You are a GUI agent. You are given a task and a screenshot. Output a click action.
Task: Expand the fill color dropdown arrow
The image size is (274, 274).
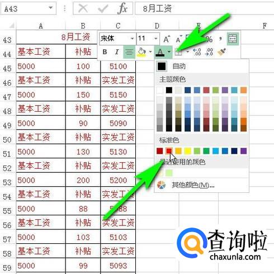click(x=150, y=52)
